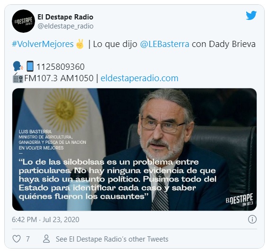
Task: Like the tweet with heart icon
Action: (17, 239)
